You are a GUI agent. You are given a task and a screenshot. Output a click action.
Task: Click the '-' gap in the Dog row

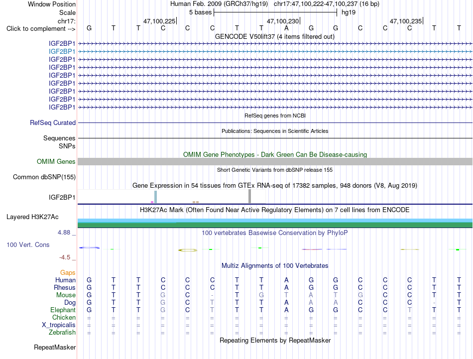pos(434,303)
